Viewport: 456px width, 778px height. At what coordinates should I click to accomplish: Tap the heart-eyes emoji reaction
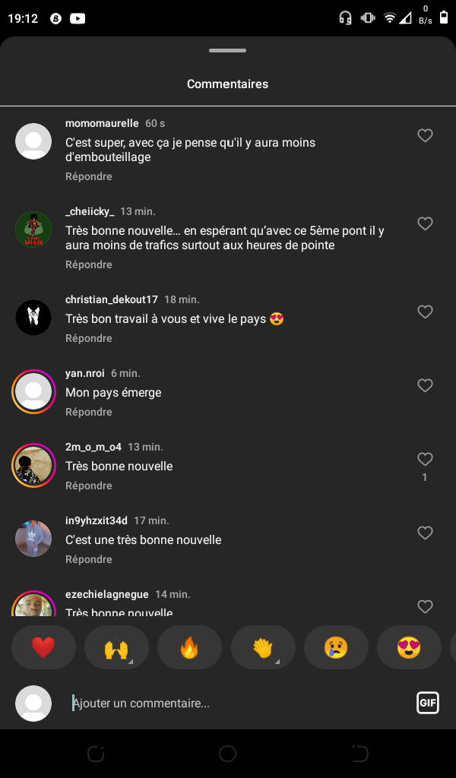coord(409,647)
